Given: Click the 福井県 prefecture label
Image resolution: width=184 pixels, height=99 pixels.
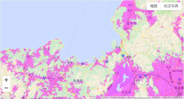Looking at the screenshot, I should 131,23.
